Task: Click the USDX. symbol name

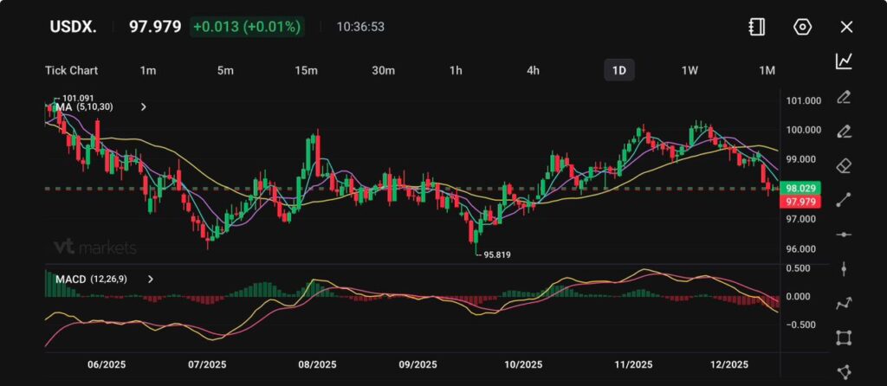Action: (x=73, y=27)
